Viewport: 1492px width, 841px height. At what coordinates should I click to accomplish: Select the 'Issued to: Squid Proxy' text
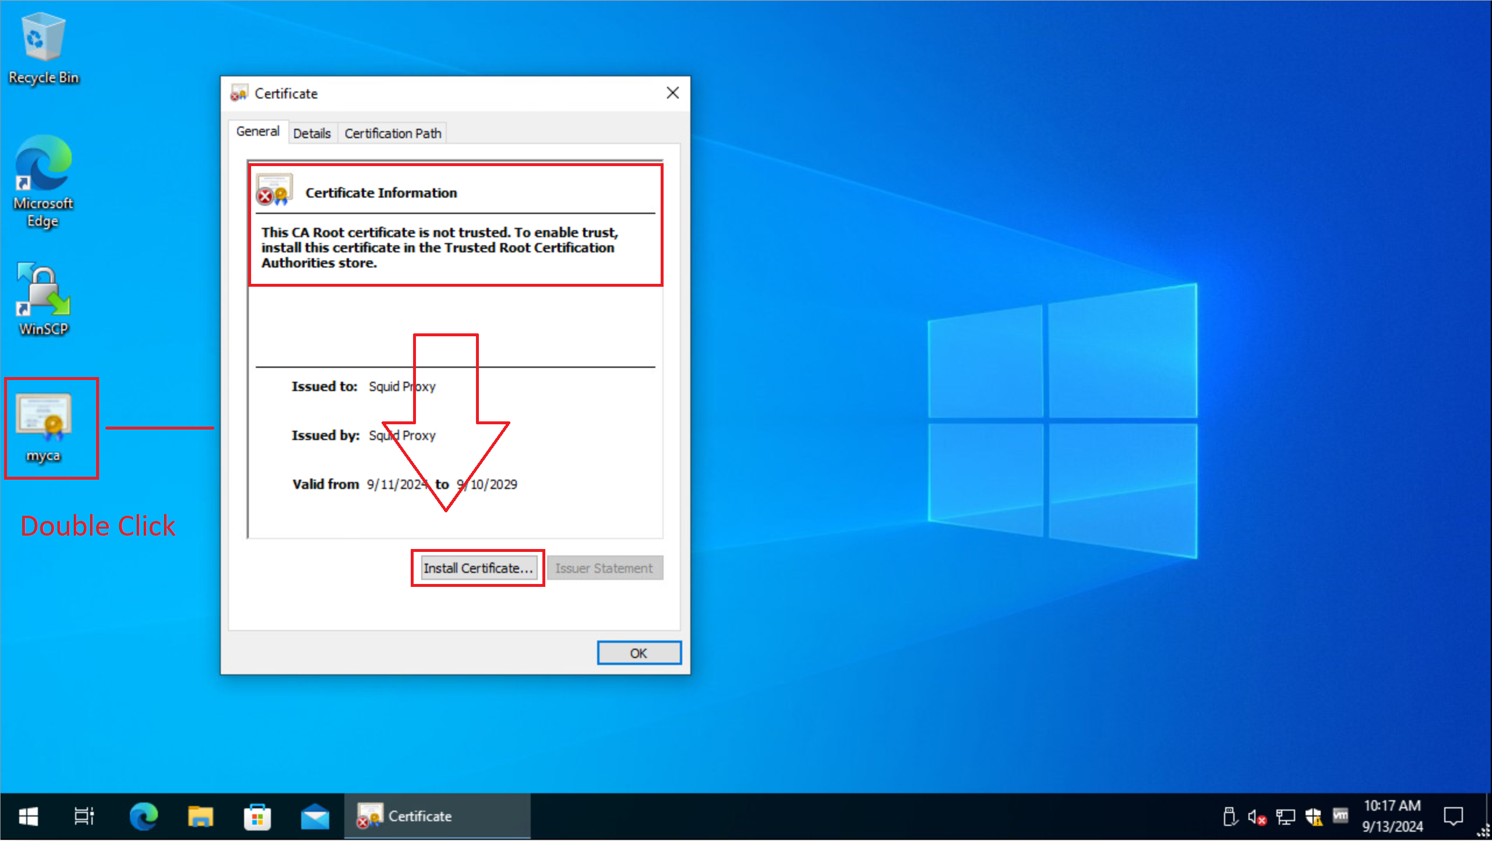click(x=364, y=387)
